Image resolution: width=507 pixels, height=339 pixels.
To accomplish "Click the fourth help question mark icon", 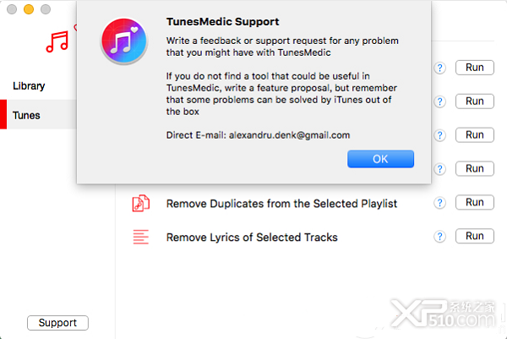I will 439,169.
